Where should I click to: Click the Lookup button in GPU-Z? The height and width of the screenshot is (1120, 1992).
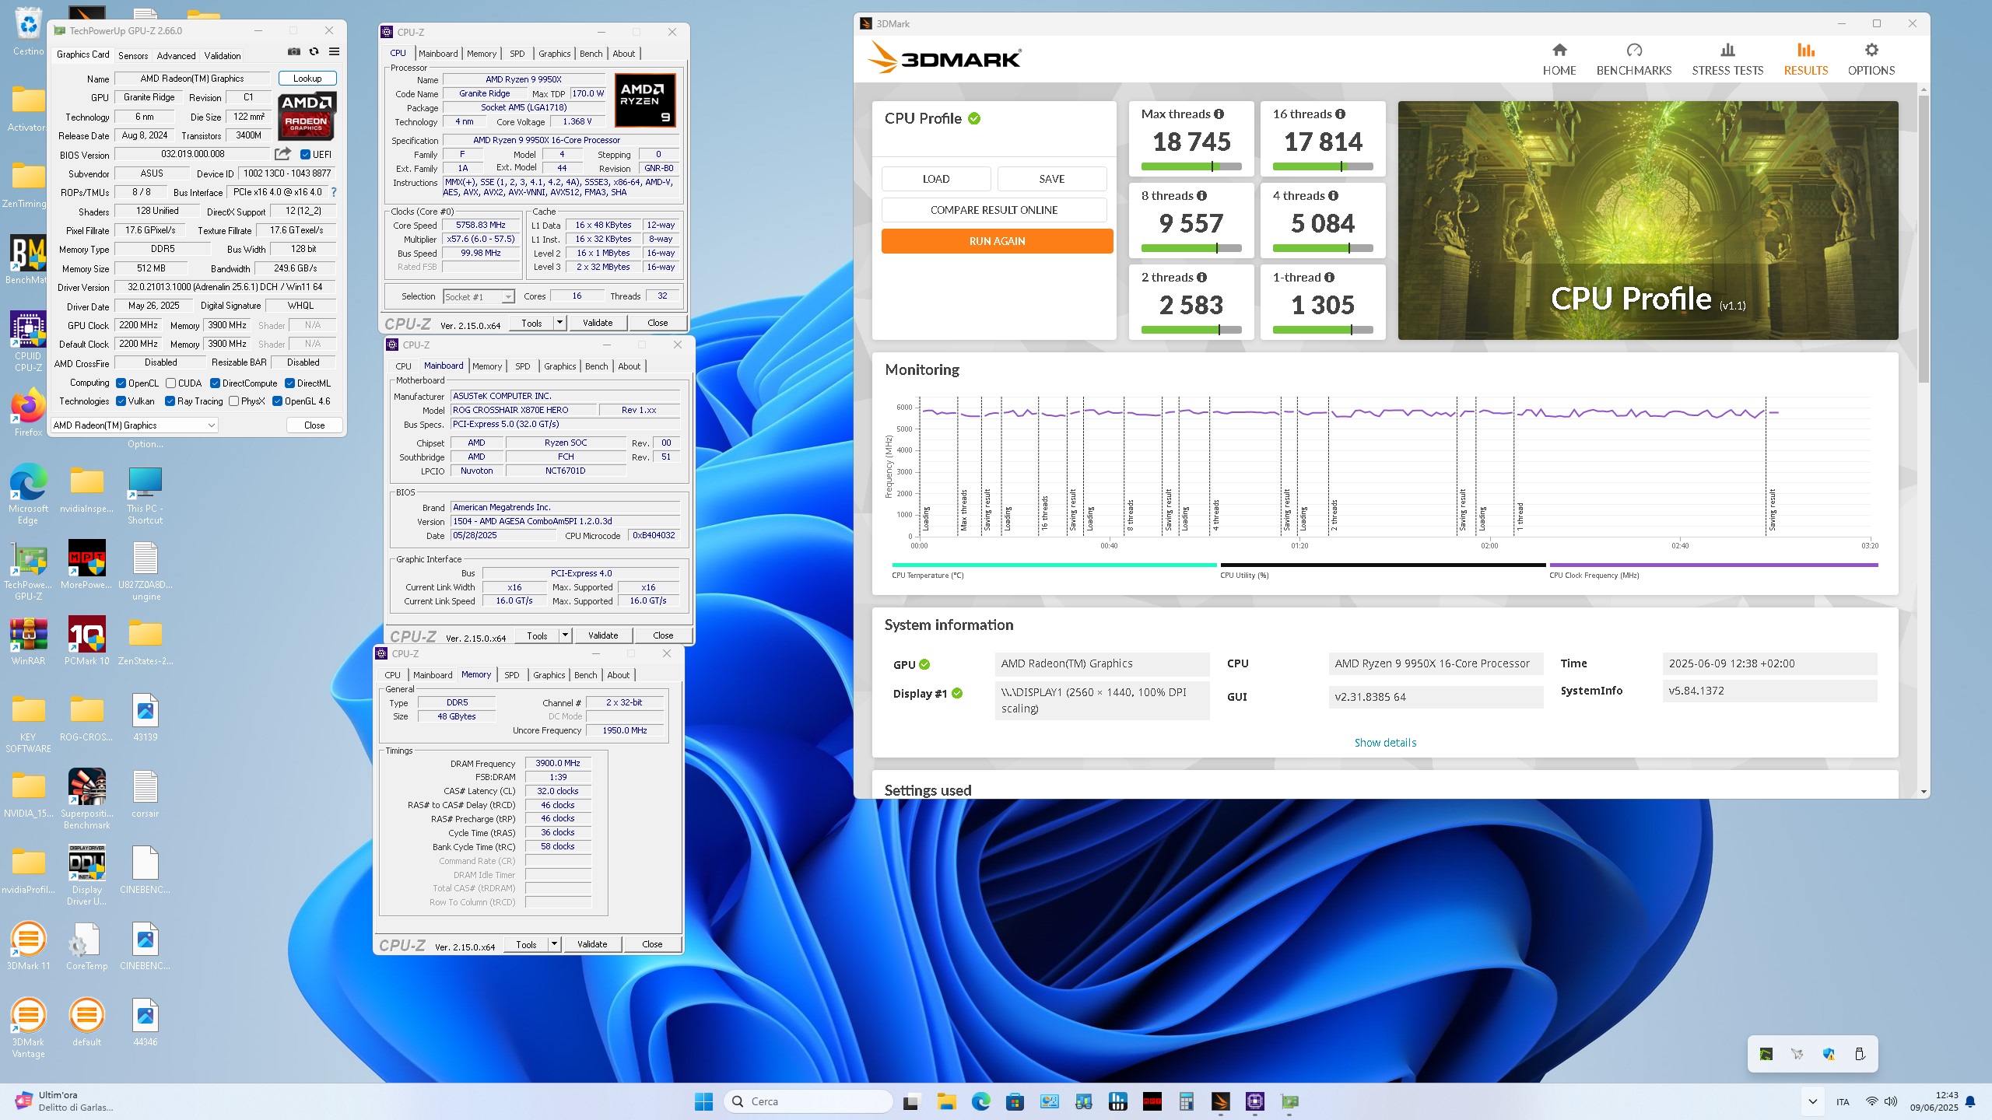pyautogui.click(x=307, y=79)
